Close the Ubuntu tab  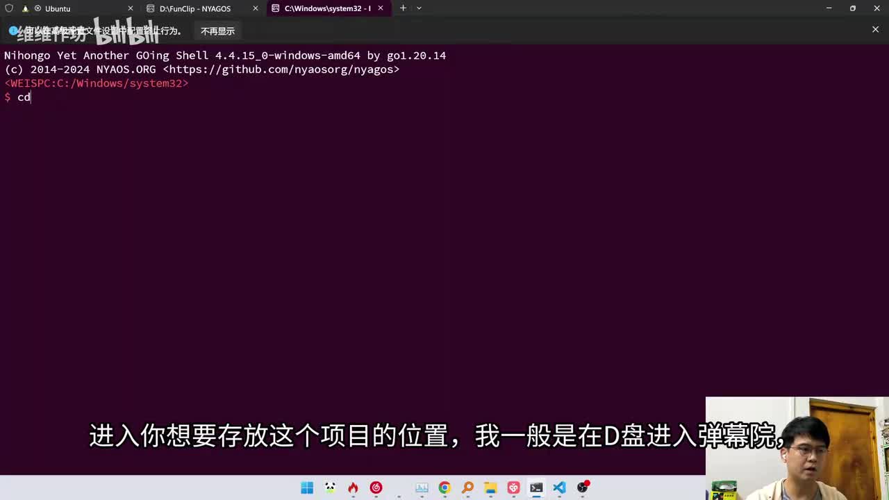(130, 8)
